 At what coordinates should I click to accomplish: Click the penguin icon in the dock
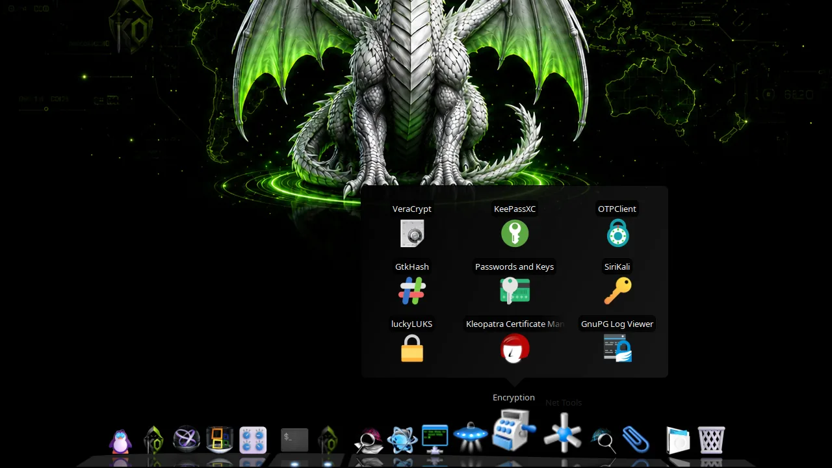pos(120,441)
